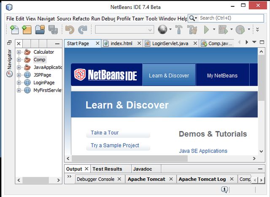270x197 pixels.
Task: Click the Clean and Build icon
Action: [x=192, y=30]
